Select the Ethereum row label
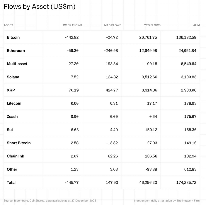 pos(16,51)
